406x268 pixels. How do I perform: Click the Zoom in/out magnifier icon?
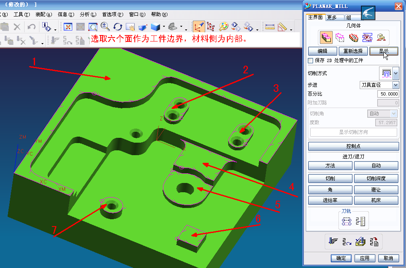(x=105, y=27)
